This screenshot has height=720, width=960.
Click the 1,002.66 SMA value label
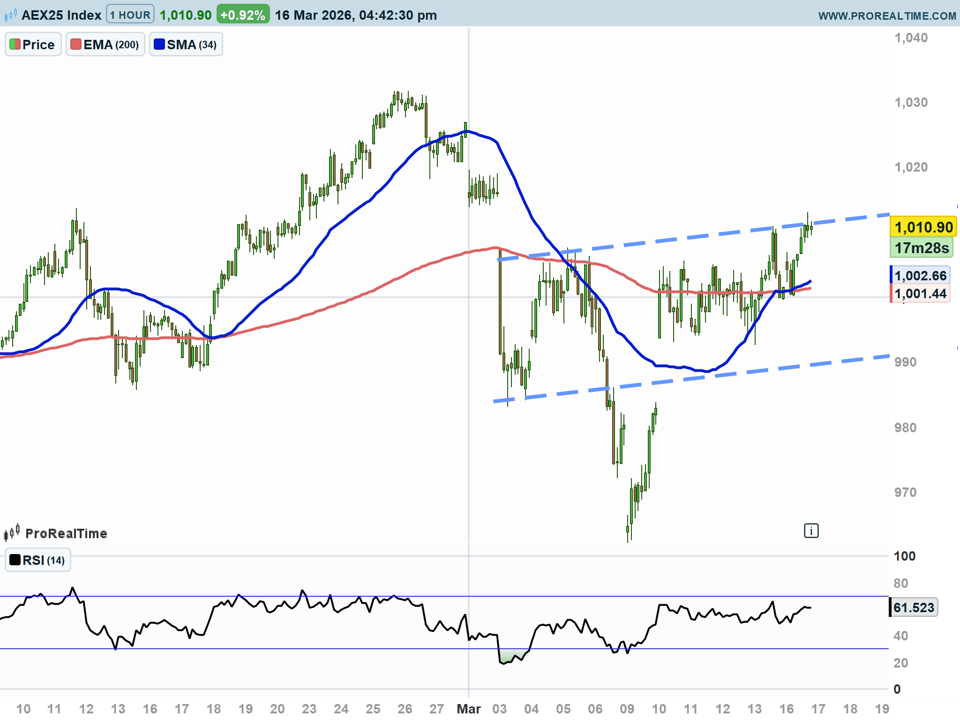point(921,276)
